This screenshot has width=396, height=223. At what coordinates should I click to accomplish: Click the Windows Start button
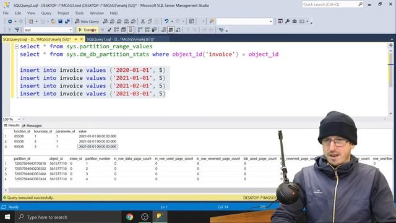(7, 217)
